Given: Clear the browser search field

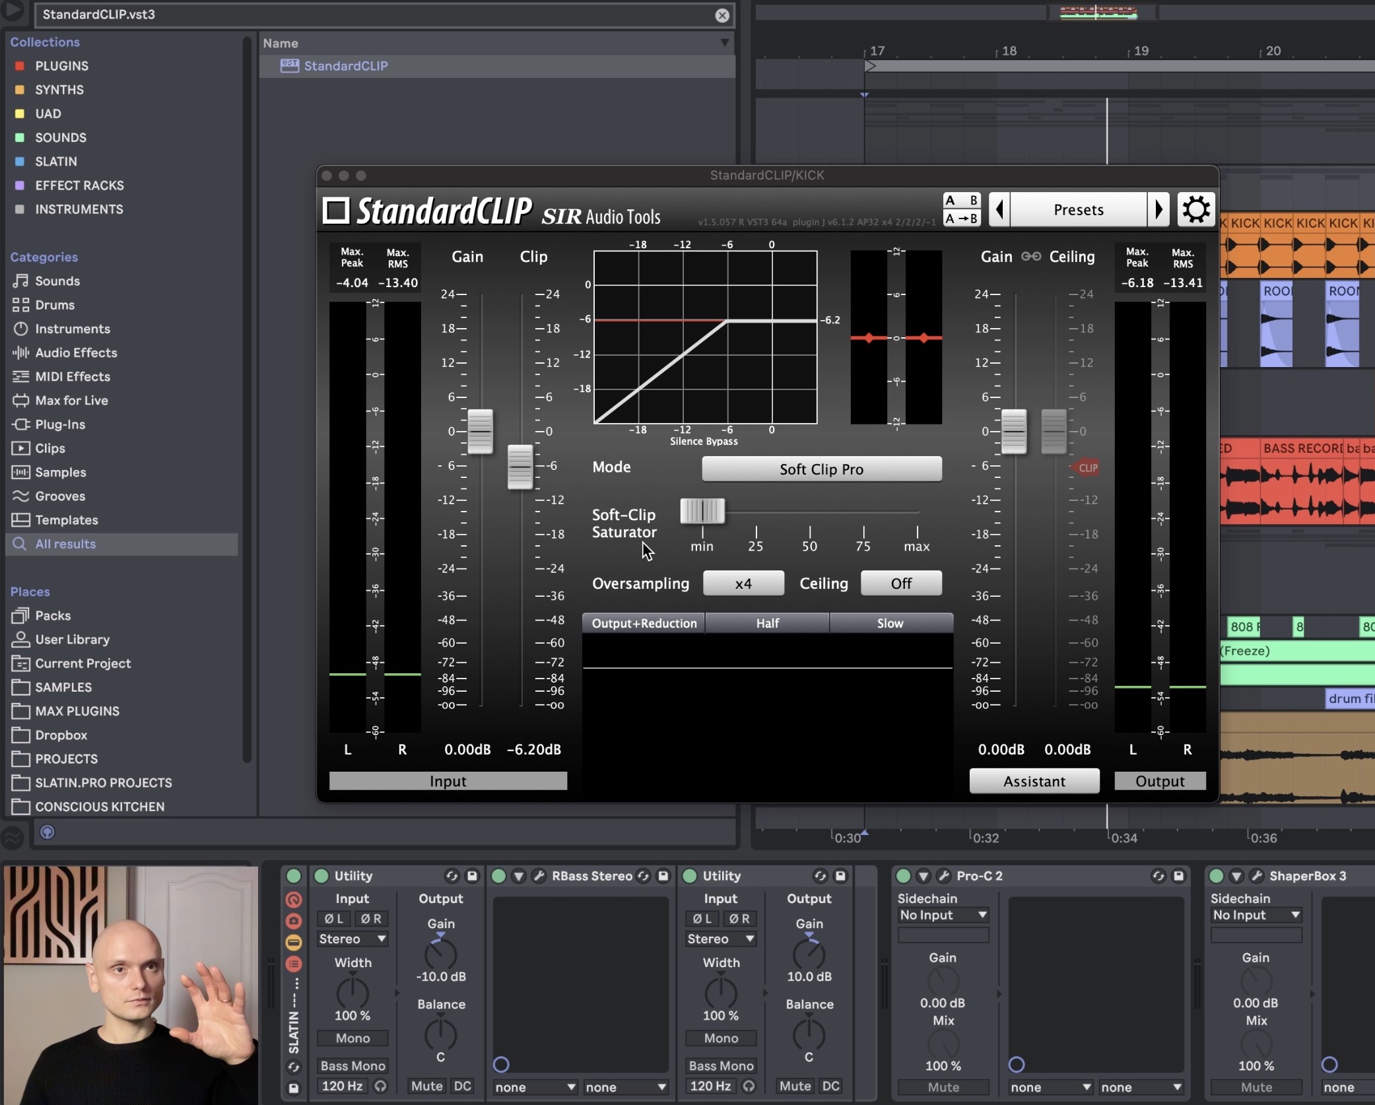Looking at the screenshot, I should pos(722,15).
